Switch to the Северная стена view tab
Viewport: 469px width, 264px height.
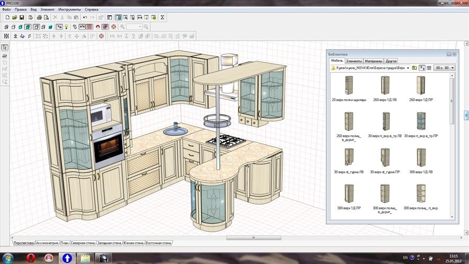tap(83, 243)
